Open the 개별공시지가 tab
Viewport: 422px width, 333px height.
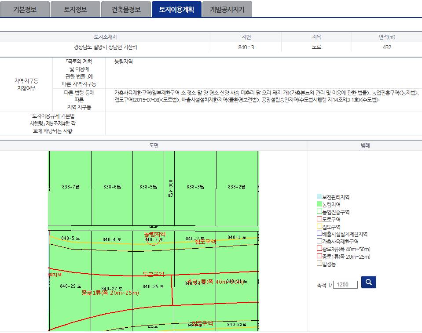point(227,9)
